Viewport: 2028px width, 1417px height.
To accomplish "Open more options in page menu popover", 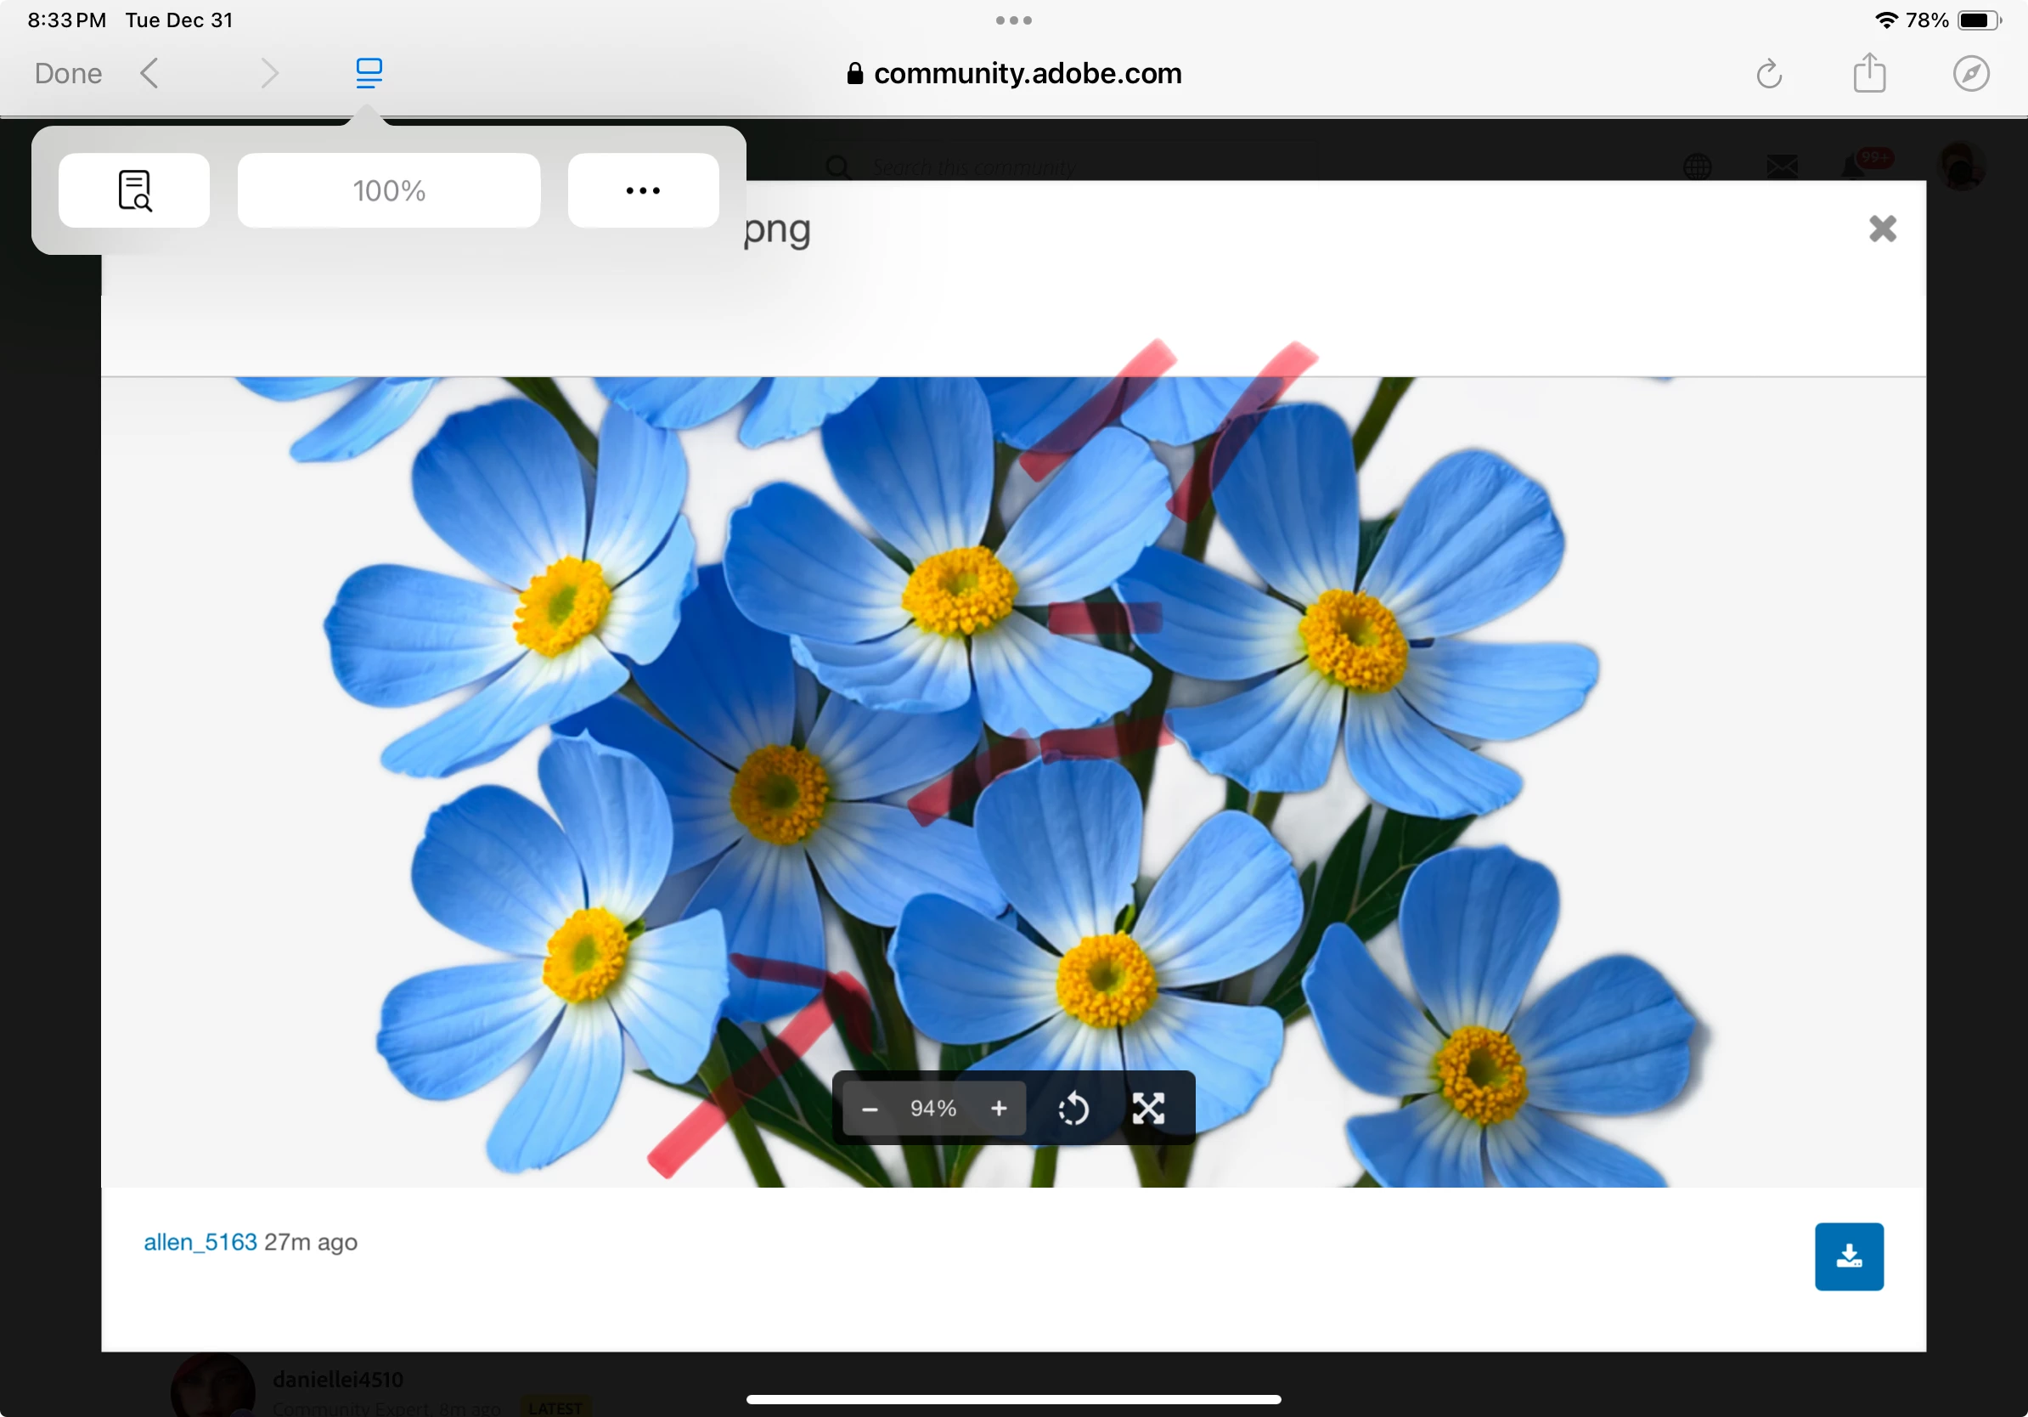I will (642, 190).
